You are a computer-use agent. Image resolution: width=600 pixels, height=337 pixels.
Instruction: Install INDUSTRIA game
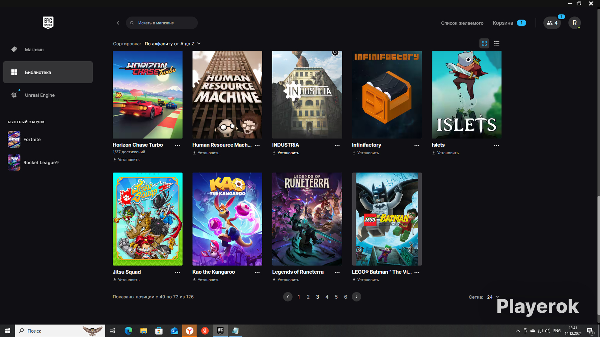[x=286, y=153]
